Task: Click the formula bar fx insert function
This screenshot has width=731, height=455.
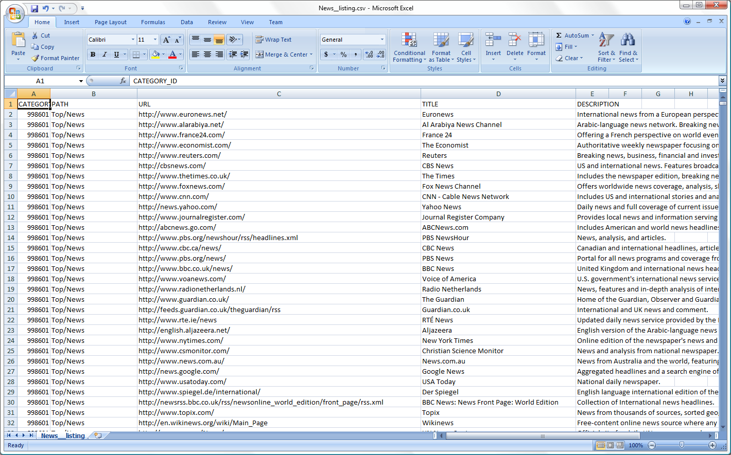Action: point(123,81)
